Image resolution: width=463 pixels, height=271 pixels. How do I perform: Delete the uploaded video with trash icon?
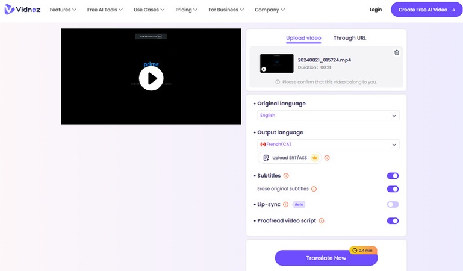[397, 52]
